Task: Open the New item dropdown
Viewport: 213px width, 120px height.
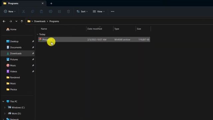Action: [x=10, y=12]
